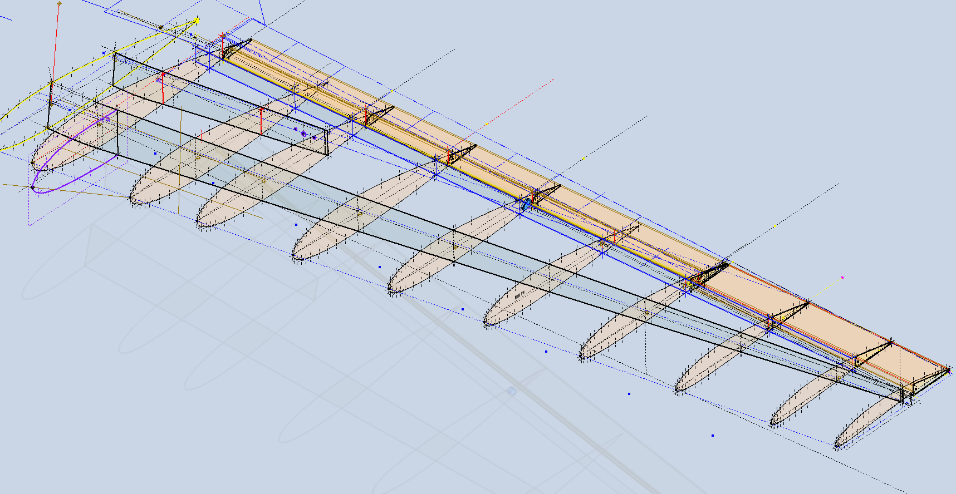Image resolution: width=956 pixels, height=494 pixels.
Task: Click the isolated blue point below outboard ribs
Action: click(x=712, y=436)
